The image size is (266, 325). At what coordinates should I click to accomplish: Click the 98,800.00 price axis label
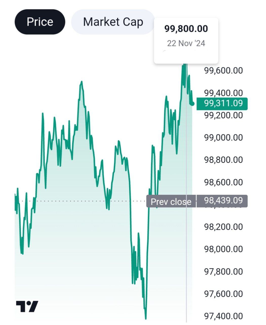coord(223,160)
